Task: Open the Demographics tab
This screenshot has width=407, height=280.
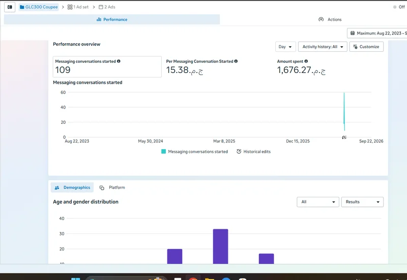Action: click(x=72, y=188)
